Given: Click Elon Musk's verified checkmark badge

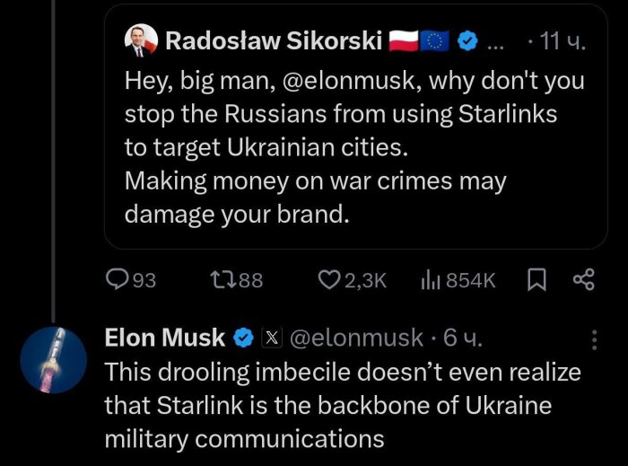Looking at the screenshot, I should [x=243, y=338].
